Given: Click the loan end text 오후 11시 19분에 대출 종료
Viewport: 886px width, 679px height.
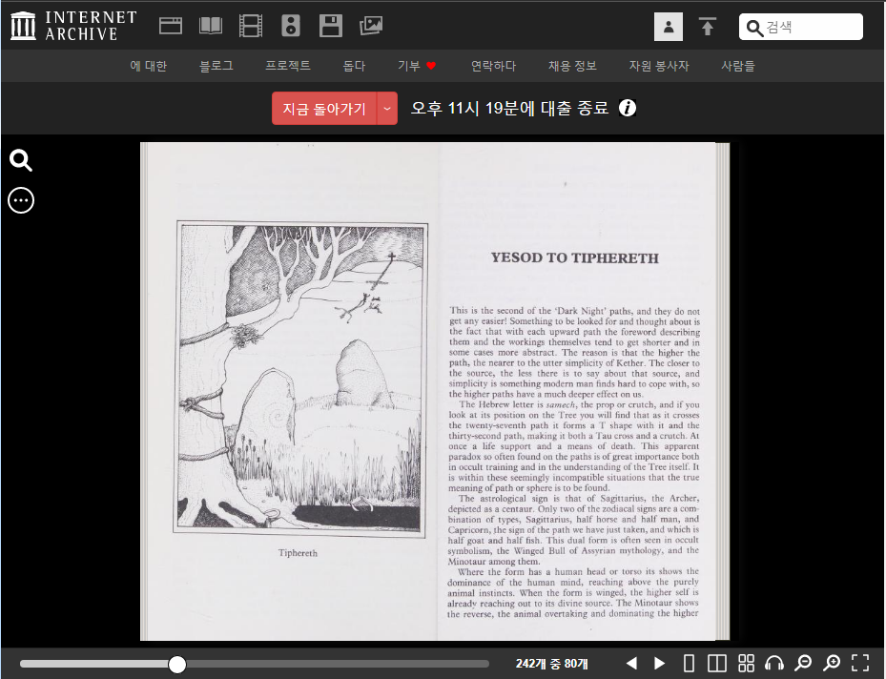Looking at the screenshot, I should click(x=509, y=108).
